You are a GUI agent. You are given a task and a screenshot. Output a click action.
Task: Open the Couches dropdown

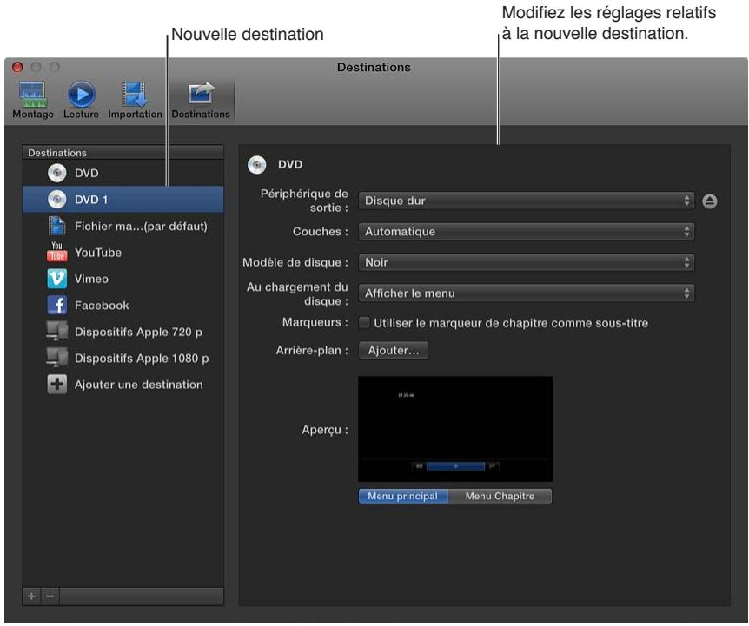(x=527, y=232)
